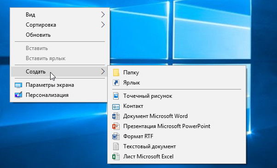
Task: Choose Формат RTF
Action: [177, 136]
